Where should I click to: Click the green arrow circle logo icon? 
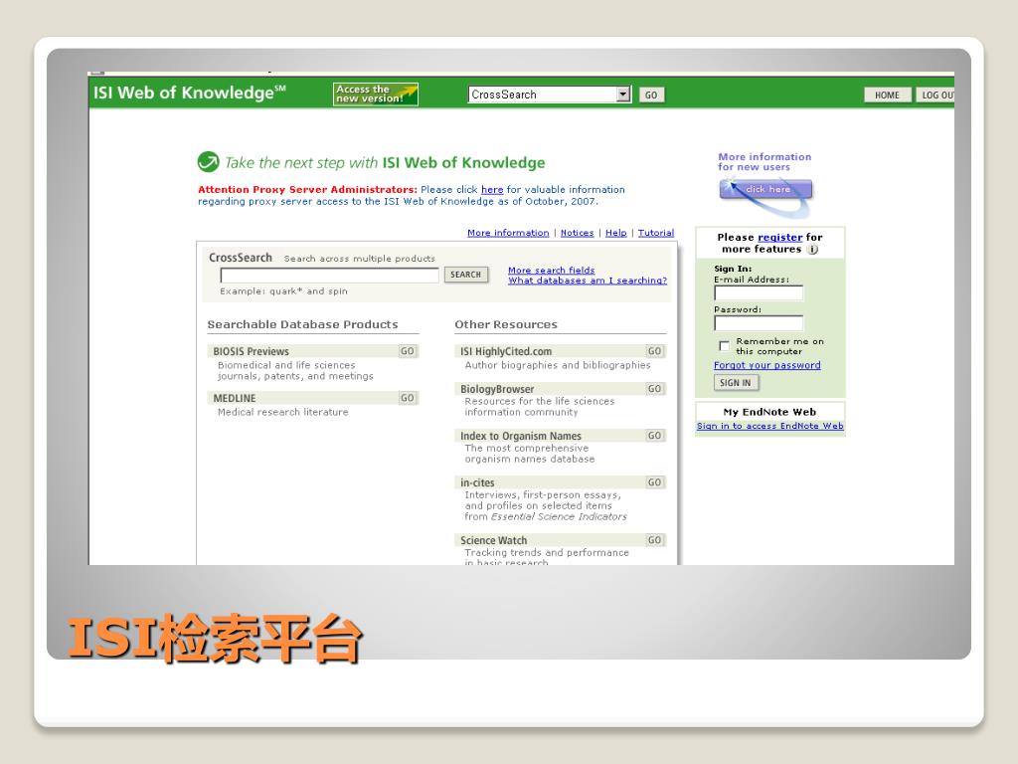[x=208, y=162]
